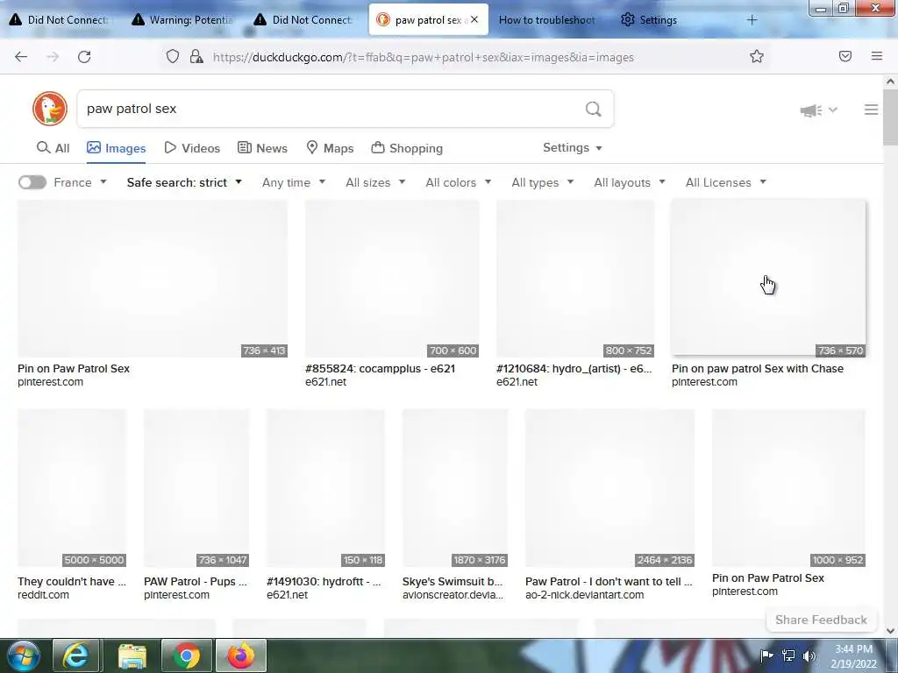The image size is (898, 673).
Task: Open File Explorer from the taskbar
Action: point(132,655)
